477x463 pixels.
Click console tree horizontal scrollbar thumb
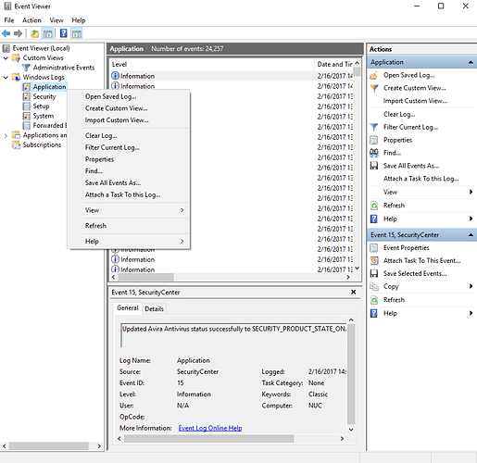click(48, 446)
